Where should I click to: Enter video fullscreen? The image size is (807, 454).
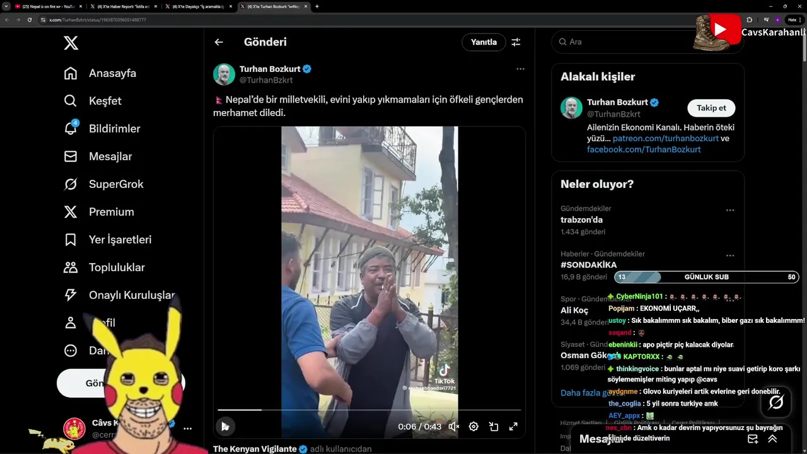514,427
